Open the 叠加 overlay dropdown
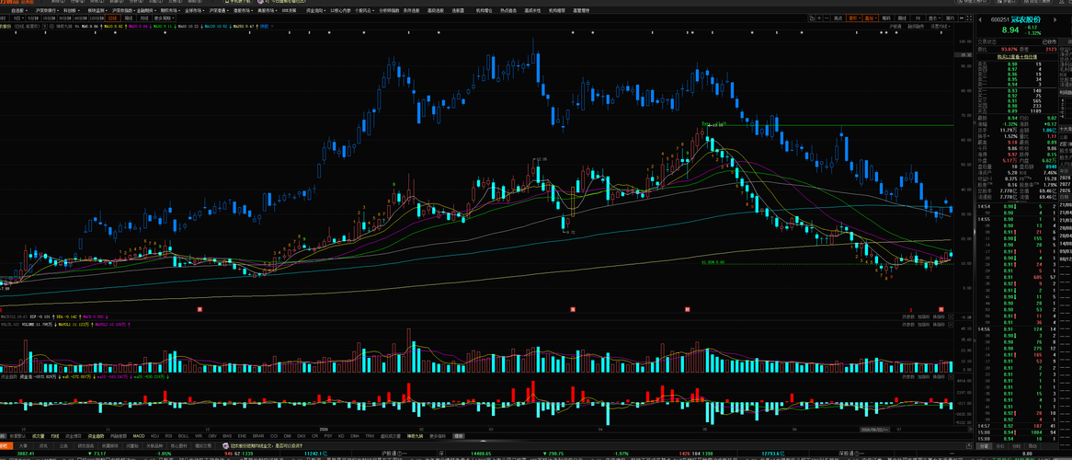1072x460 pixels. coord(871,17)
